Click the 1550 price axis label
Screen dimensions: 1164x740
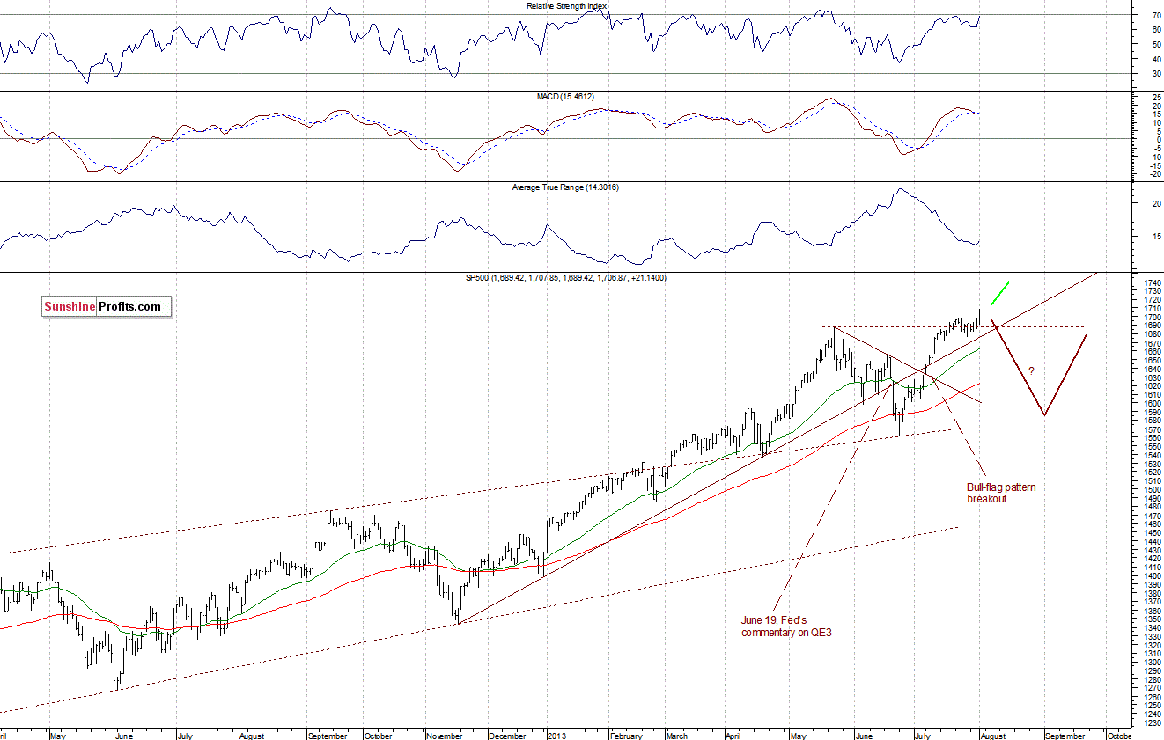(1153, 446)
